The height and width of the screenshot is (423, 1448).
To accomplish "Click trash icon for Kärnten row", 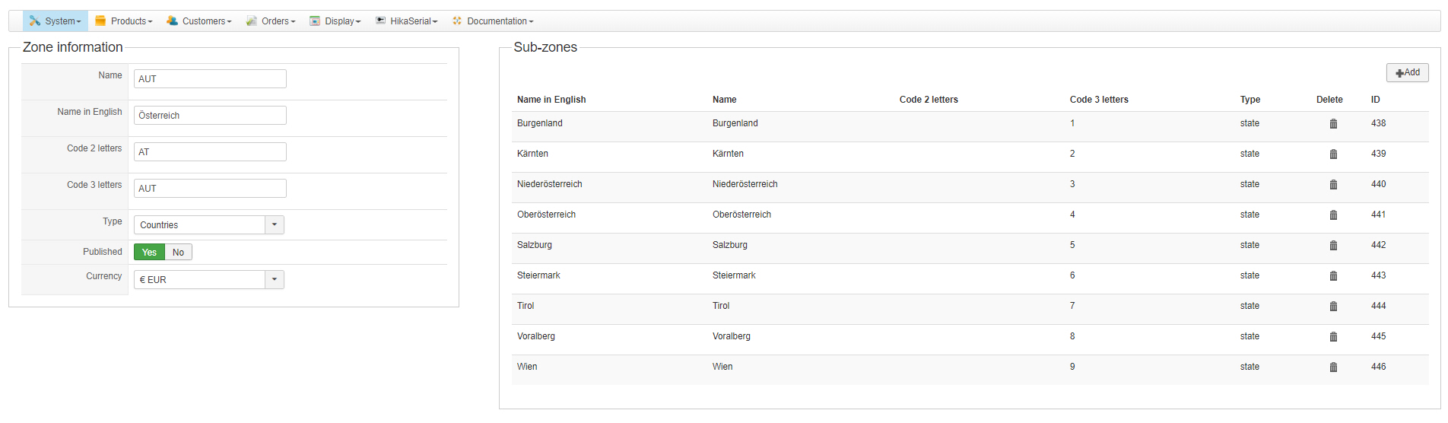I will pyautogui.click(x=1333, y=154).
